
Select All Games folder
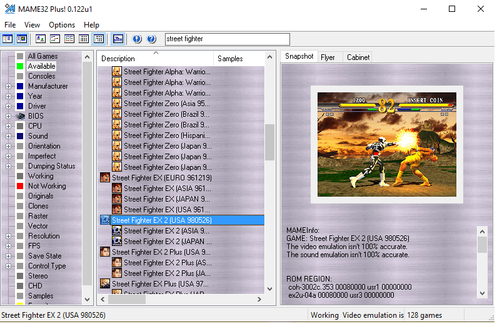click(x=43, y=56)
